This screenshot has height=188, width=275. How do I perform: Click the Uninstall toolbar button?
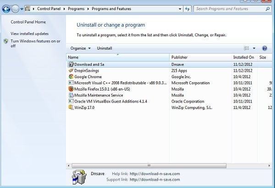pos(104,48)
